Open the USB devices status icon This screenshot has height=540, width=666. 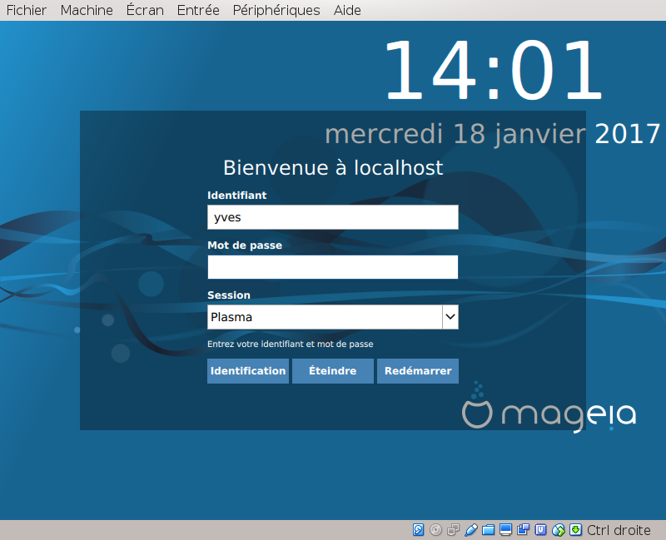click(471, 530)
